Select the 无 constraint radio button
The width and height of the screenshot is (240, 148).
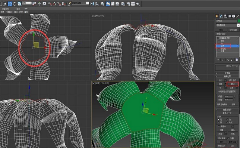[218, 119]
